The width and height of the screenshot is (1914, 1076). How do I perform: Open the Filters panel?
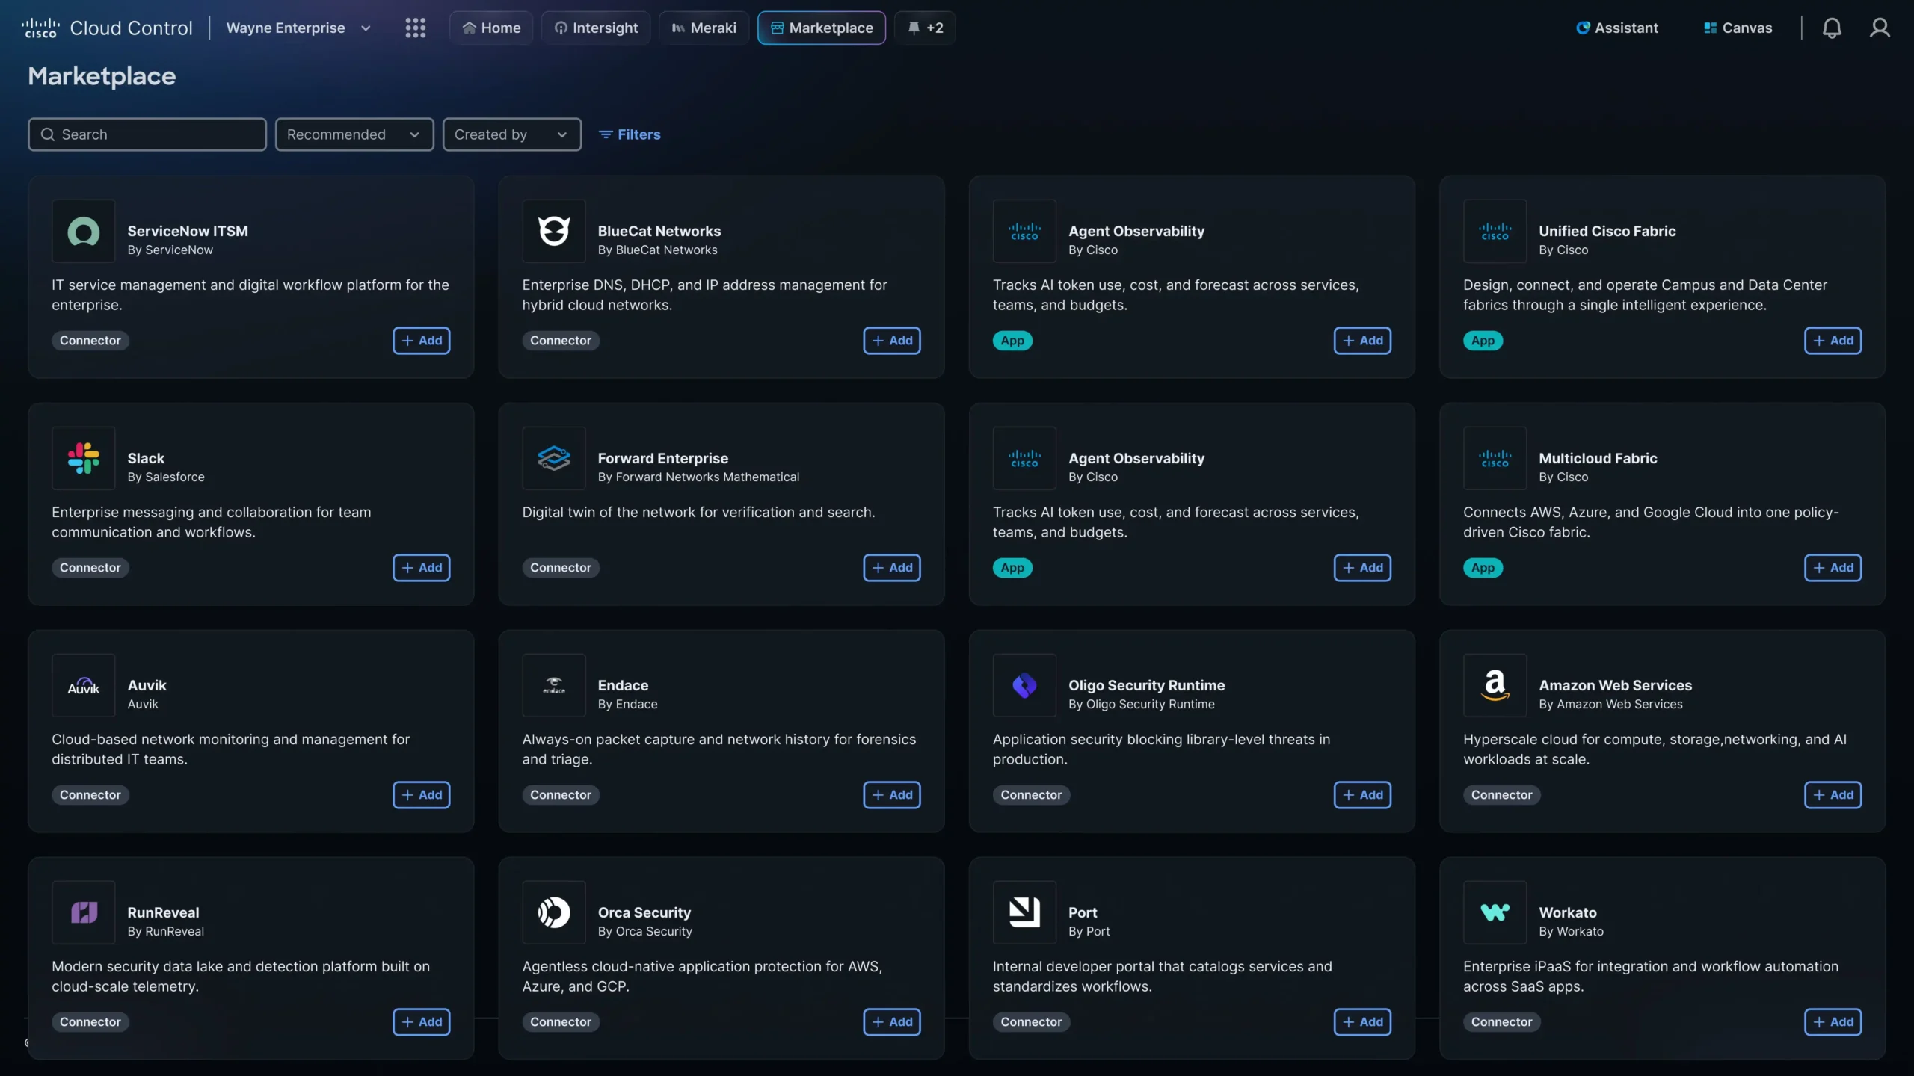tap(630, 134)
